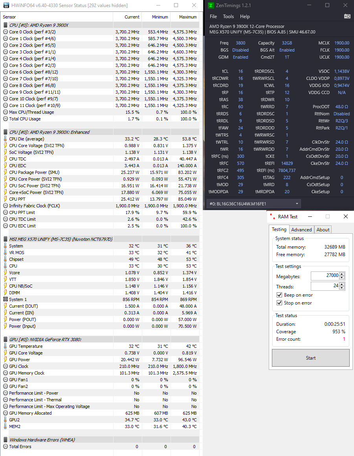Click the lightning icon beside CPU Core Voltage
This screenshot has height=456, width=354.
pyautogui.click(x=6, y=146)
